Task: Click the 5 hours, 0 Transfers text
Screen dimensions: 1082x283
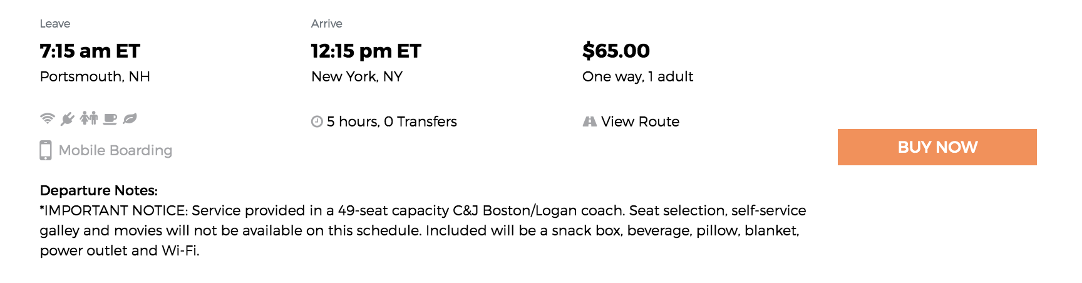Action: tap(392, 121)
